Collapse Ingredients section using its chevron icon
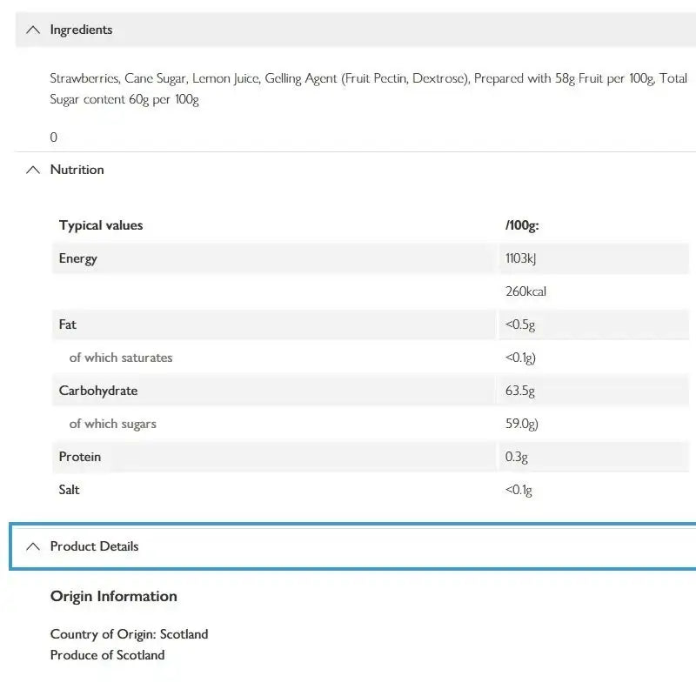This screenshot has width=696, height=696. [x=33, y=30]
